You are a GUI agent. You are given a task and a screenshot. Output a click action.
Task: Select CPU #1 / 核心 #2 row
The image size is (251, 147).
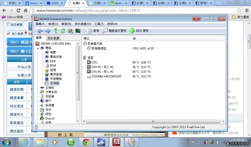(x=119, y=72)
